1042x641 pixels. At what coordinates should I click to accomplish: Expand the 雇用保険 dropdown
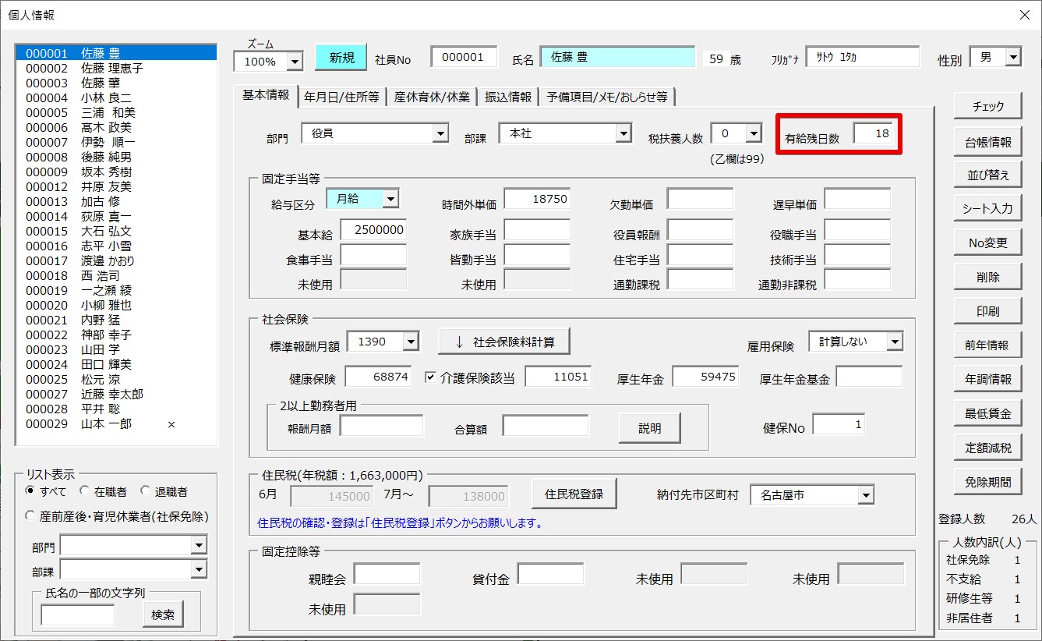(x=894, y=342)
